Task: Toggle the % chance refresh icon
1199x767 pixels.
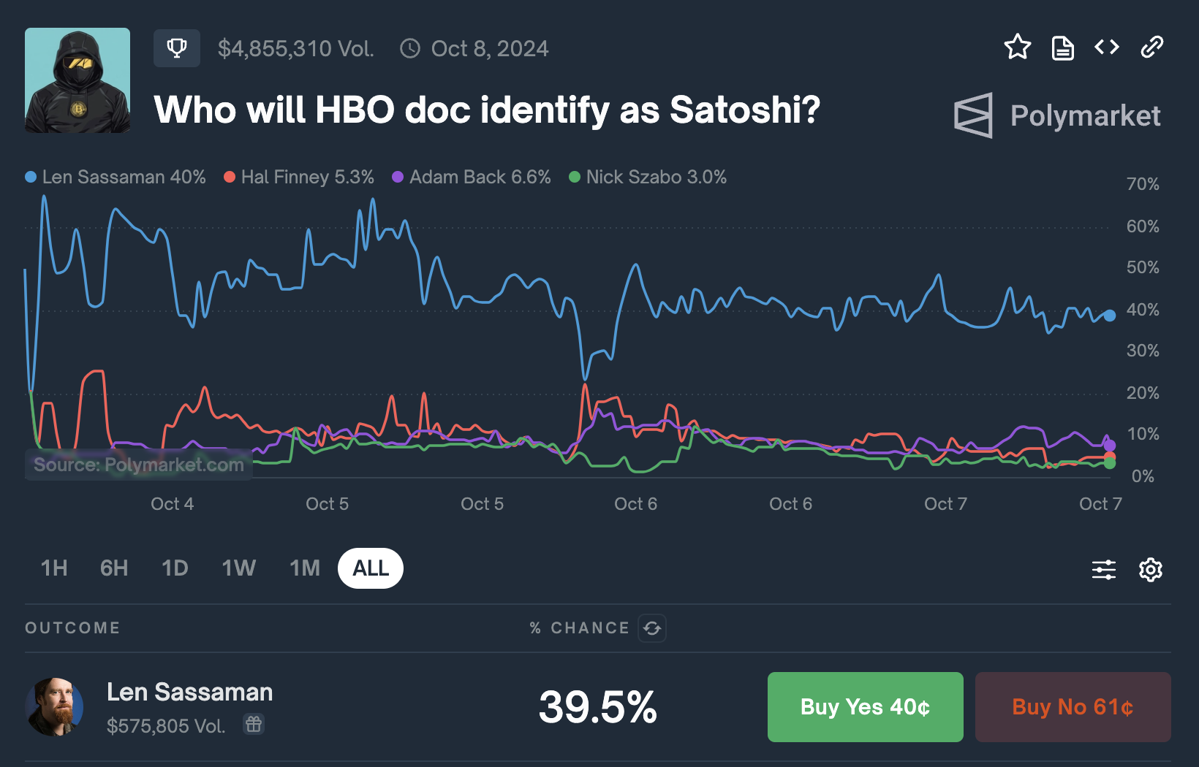Action: 652,628
